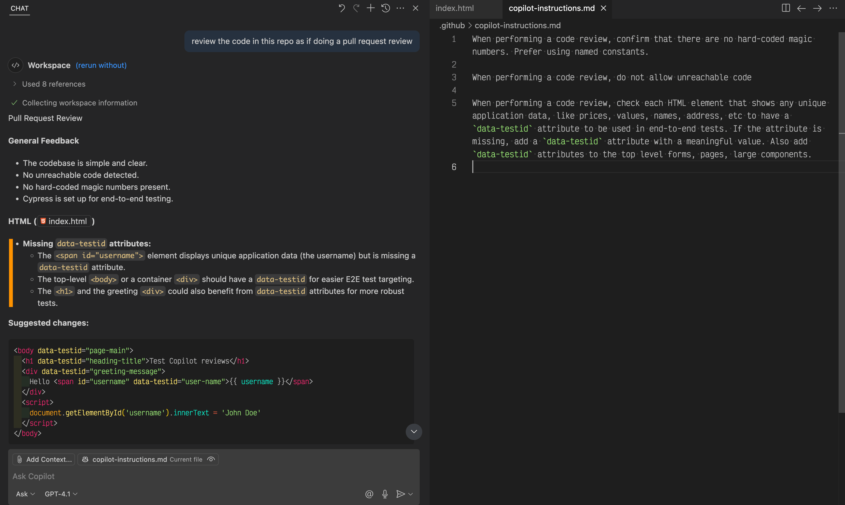Split the editor right icon

(786, 8)
